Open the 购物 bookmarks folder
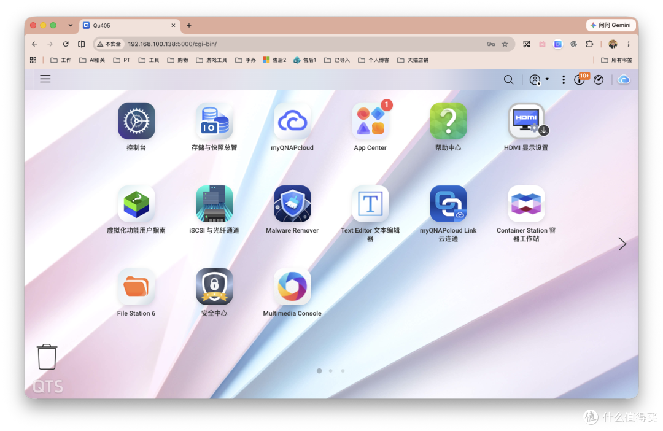The width and height of the screenshot is (663, 431). [177, 60]
